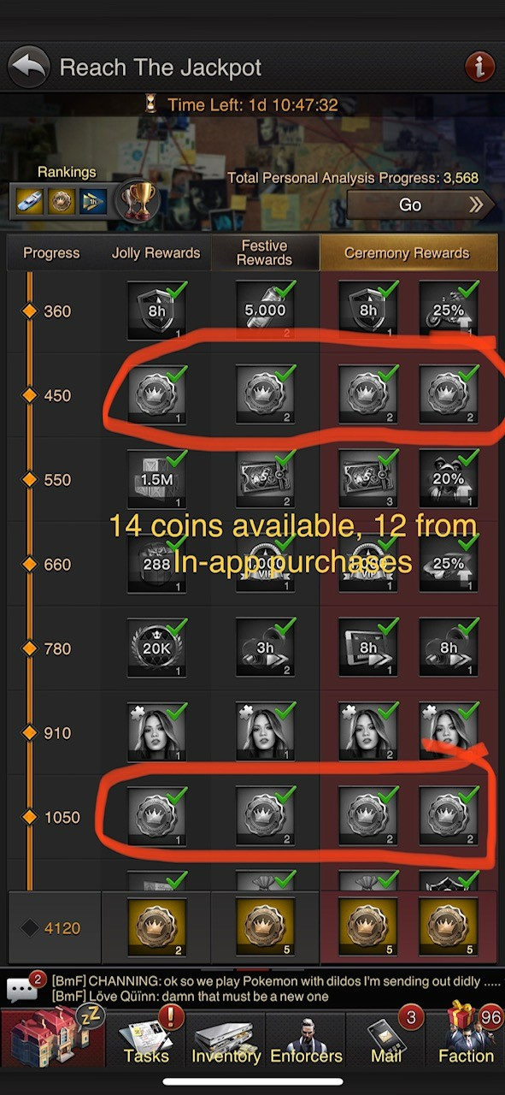The width and height of the screenshot is (505, 1095).
Task: Open the Tasks menu icon
Action: click(x=145, y=1035)
